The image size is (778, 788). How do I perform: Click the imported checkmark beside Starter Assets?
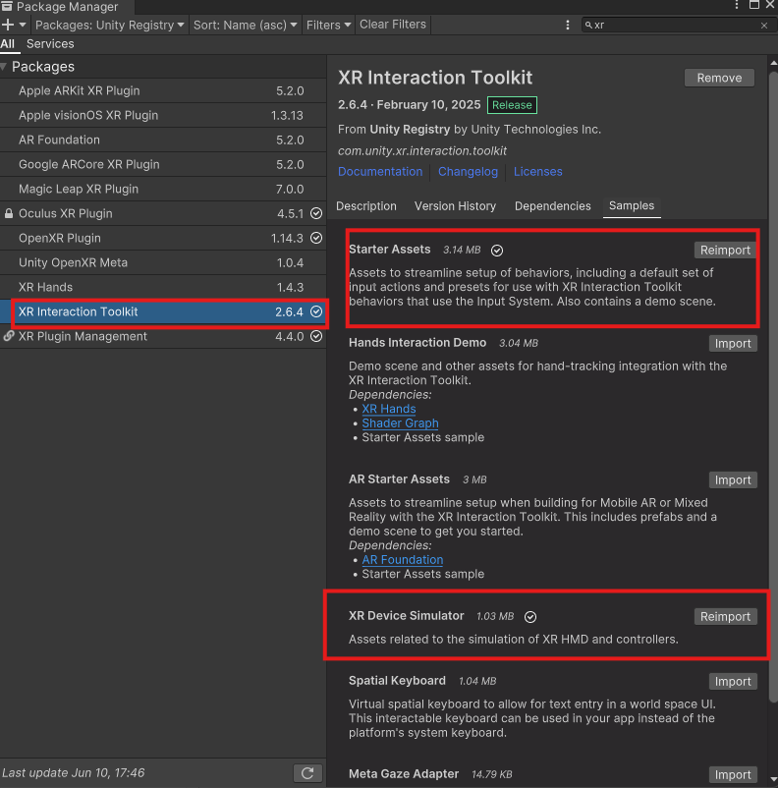[497, 251]
